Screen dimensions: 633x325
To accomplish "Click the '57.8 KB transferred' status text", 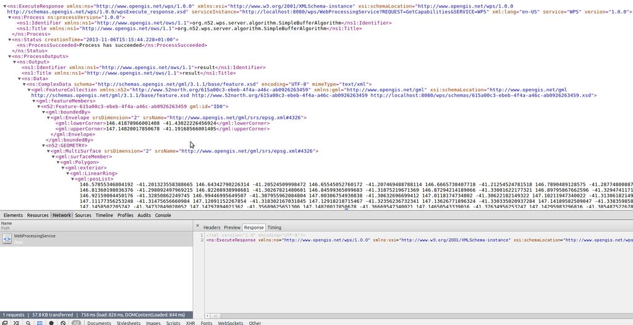I will [x=53, y=315].
